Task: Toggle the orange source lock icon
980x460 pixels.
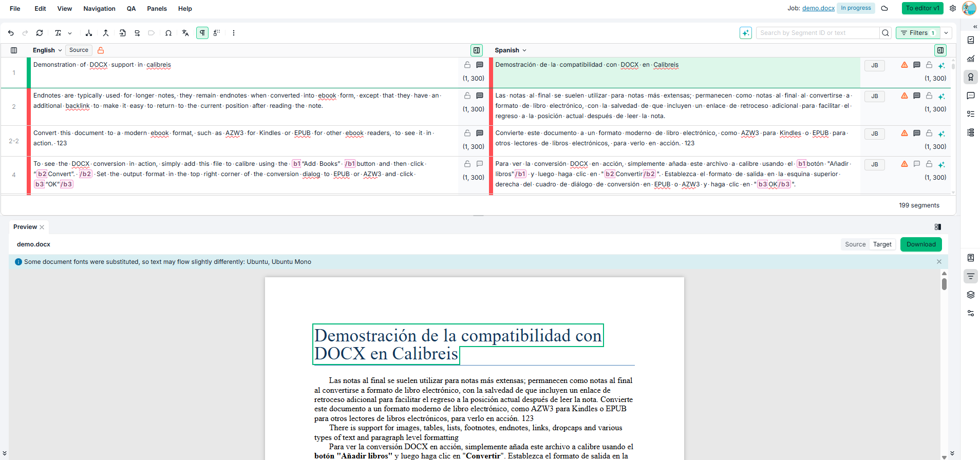Action: coord(101,50)
